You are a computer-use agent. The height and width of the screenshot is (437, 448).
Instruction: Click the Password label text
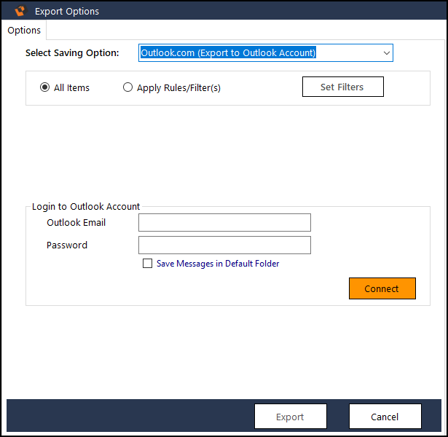tap(67, 245)
